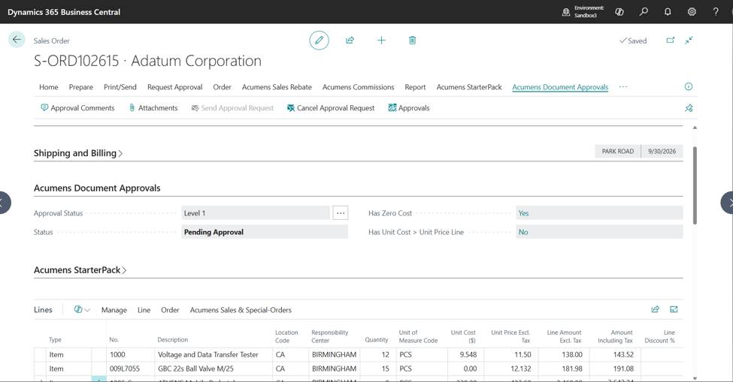Click item number 009L7055 cell
Screen dimensions: 733x382
click(x=130, y=368)
